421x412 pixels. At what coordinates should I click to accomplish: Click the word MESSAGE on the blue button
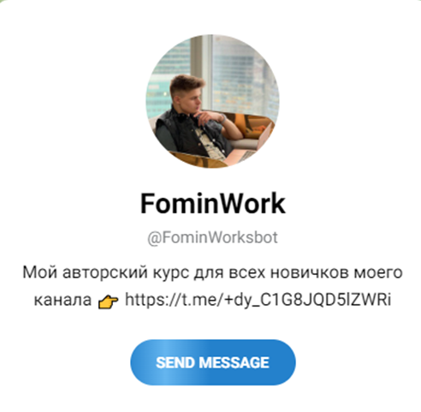pos(234,362)
